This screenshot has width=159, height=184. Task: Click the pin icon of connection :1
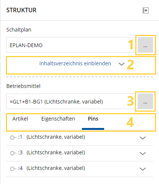[x=13, y=138]
